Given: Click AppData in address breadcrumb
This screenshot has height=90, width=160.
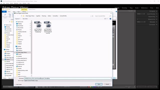Looking at the screenshot, I should pyautogui.click(x=38, y=16).
